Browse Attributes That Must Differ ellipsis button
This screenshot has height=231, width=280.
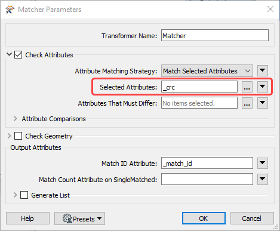pyautogui.click(x=247, y=103)
